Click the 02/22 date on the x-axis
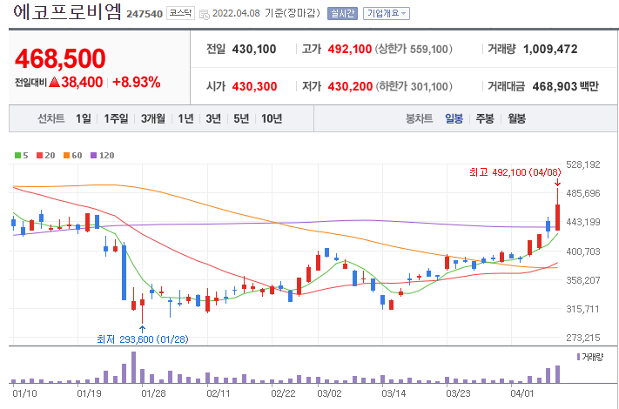 point(283,393)
